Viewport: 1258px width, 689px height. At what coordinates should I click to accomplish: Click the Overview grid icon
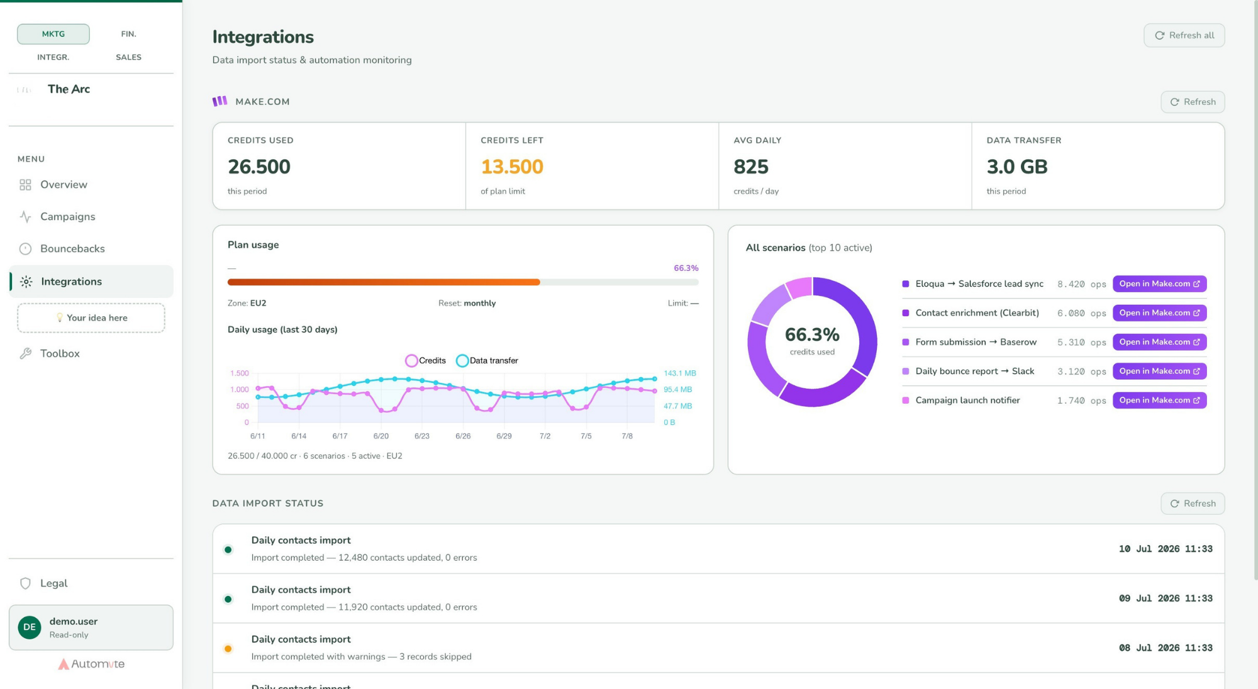click(25, 185)
